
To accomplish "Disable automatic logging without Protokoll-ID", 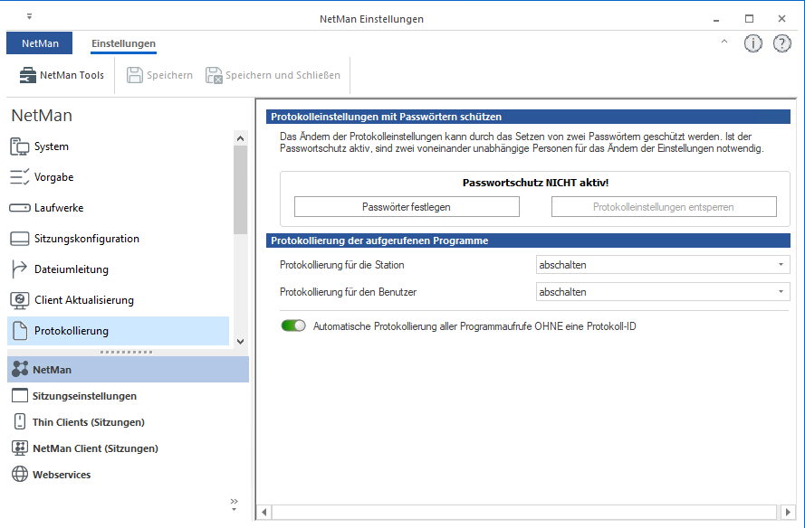I will (292, 325).
